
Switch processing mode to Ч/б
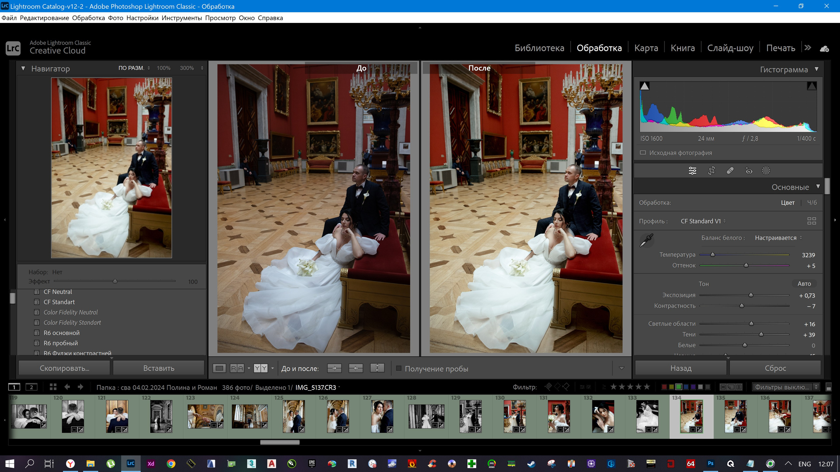[811, 202]
